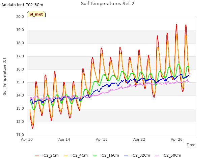
Task: Click the 12.0 y-axis tick label
Action: (x=20, y=122)
